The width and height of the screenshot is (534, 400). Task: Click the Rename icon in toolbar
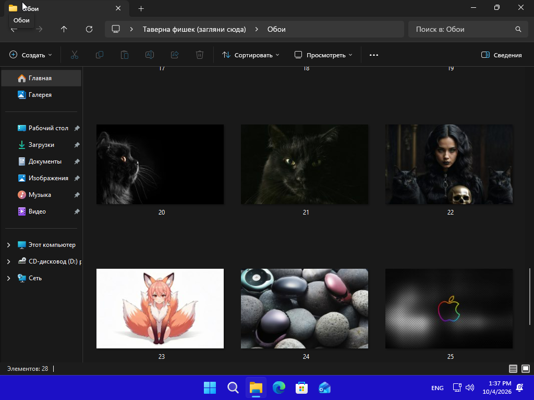pyautogui.click(x=150, y=55)
